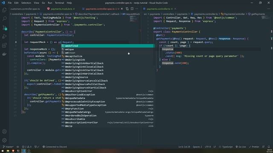The width and height of the screenshot is (273, 153).
Task: Choose 'Unzip' suggestion
Action: tap(107, 126)
